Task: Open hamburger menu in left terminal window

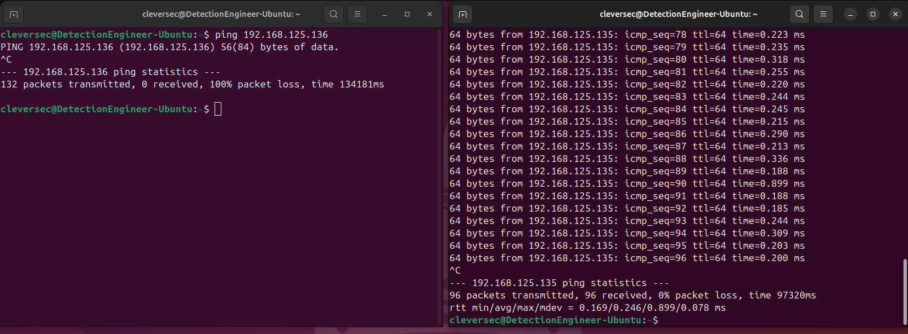Action: 357,14
